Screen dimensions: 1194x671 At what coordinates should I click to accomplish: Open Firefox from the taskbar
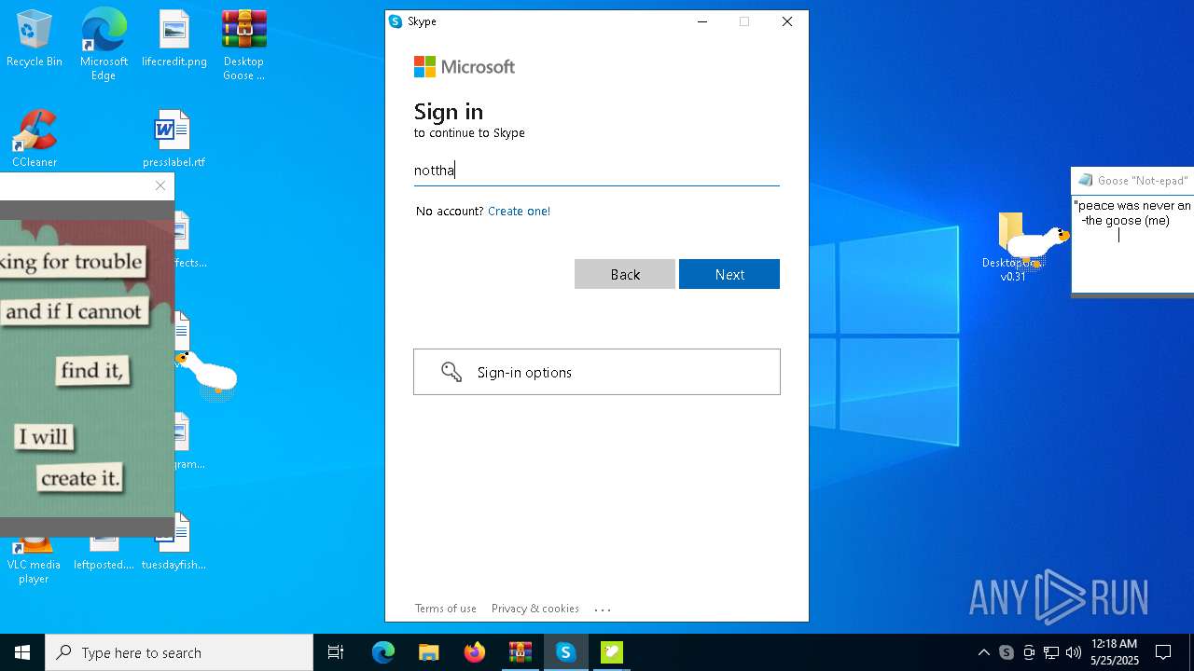(x=475, y=652)
